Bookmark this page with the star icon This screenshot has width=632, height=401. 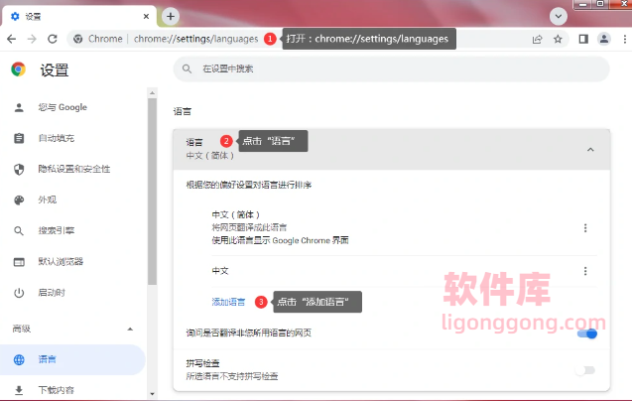558,39
